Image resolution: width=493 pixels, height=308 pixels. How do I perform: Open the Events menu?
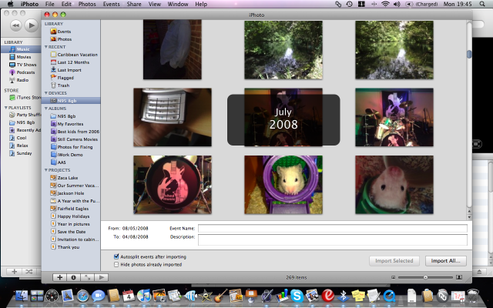click(x=111, y=4)
